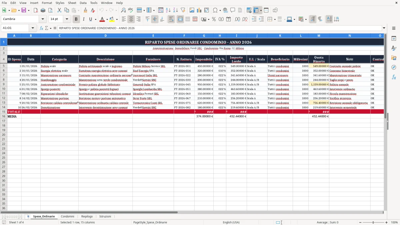Viewport: 400px width, 225px height.
Task: Click the Open folder icon
Action: click(14, 10)
